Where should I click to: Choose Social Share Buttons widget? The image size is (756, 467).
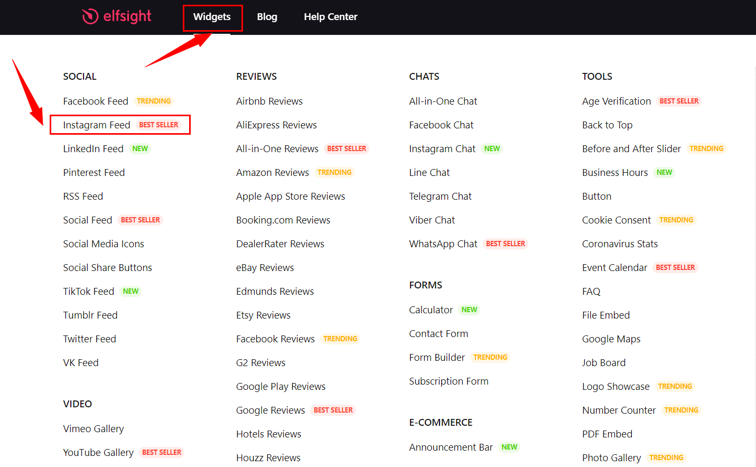pos(108,267)
